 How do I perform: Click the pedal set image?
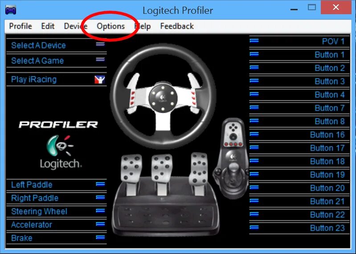(x=165, y=195)
